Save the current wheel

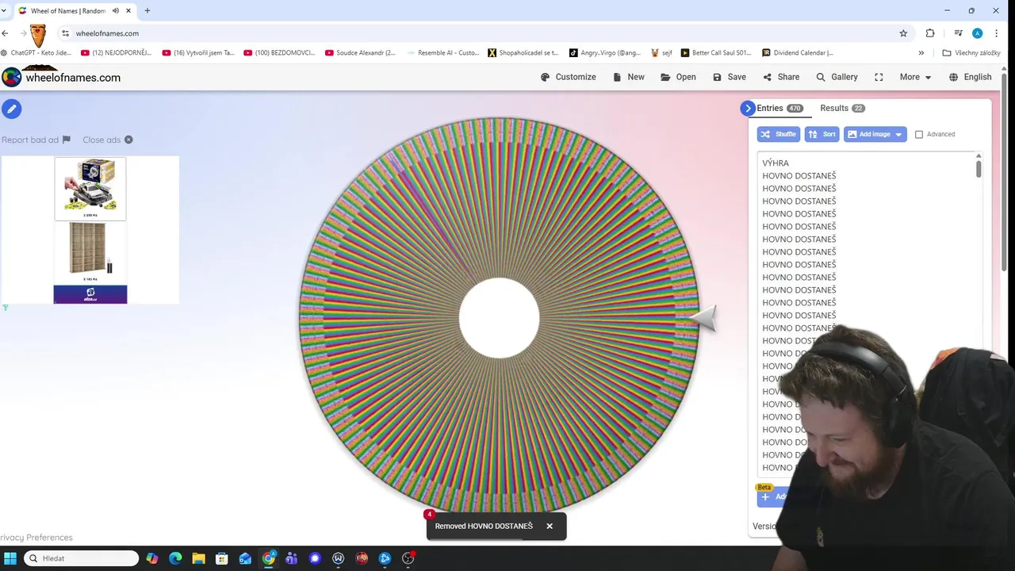point(730,77)
